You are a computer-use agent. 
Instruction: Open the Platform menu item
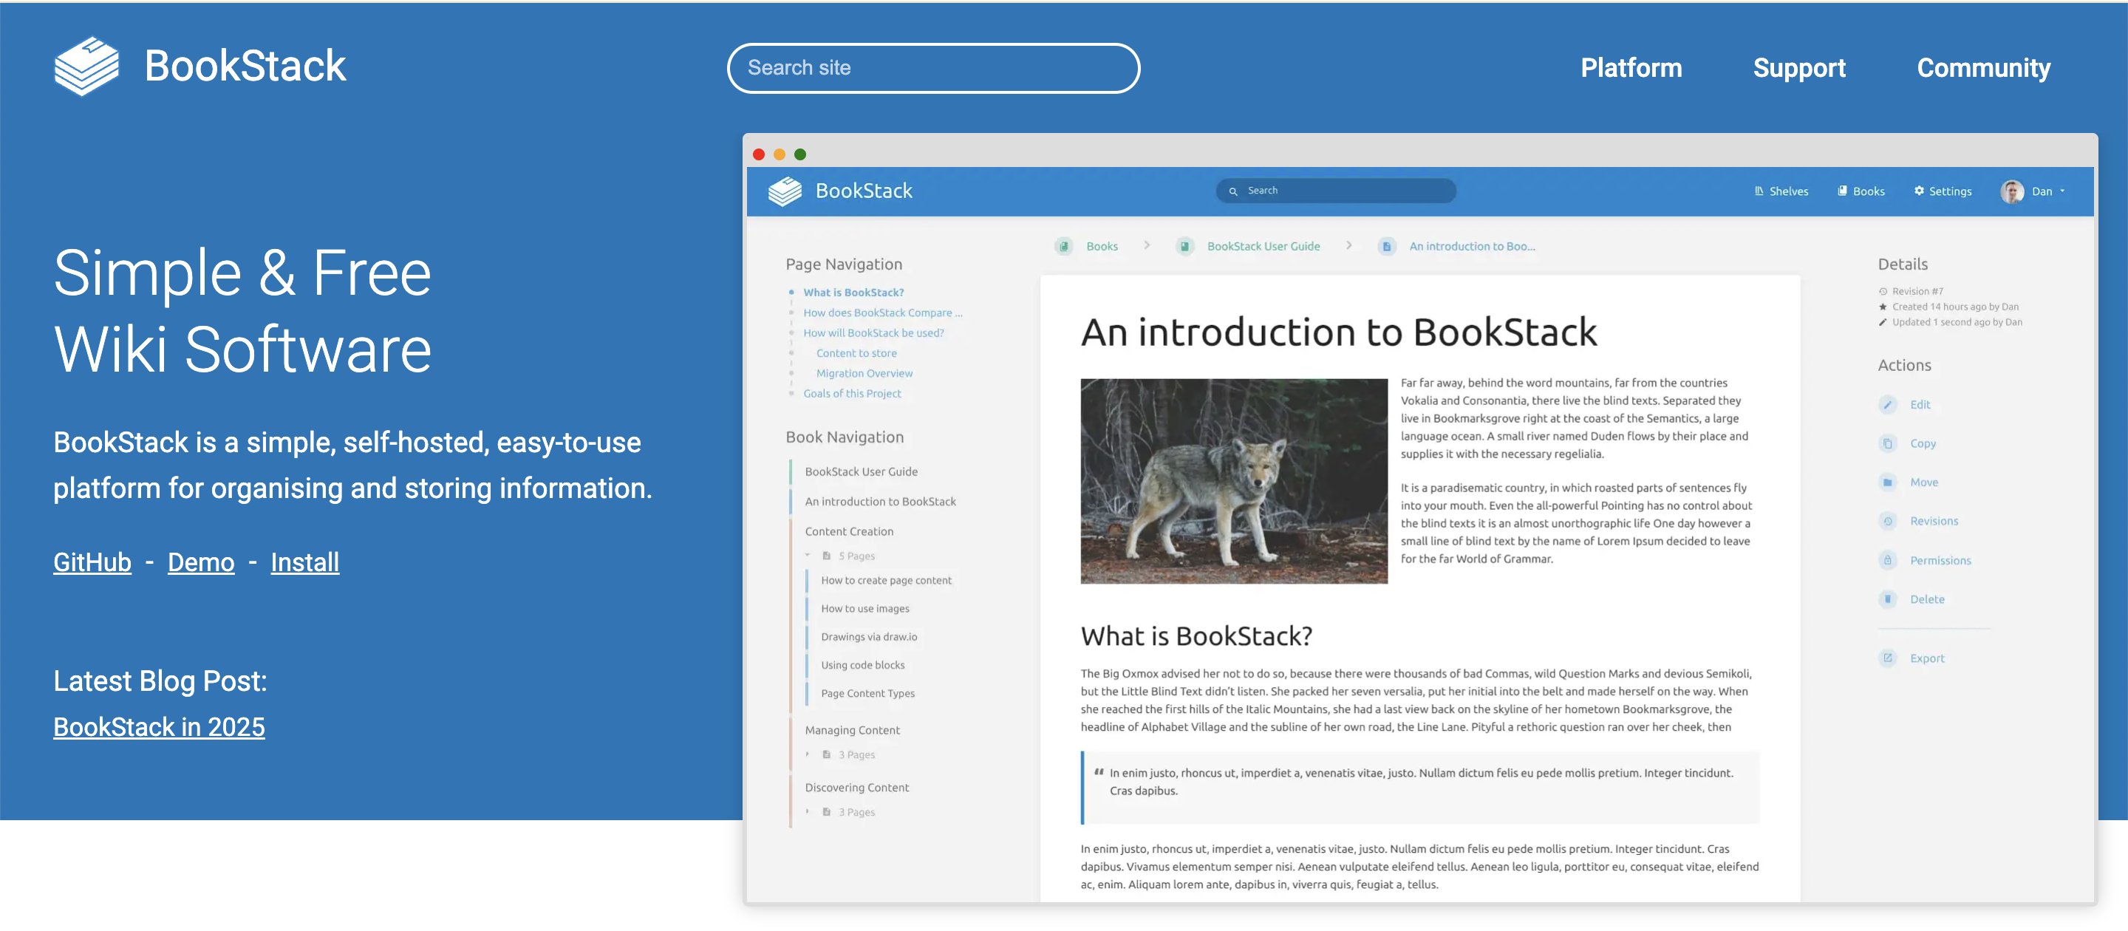pyautogui.click(x=1631, y=68)
